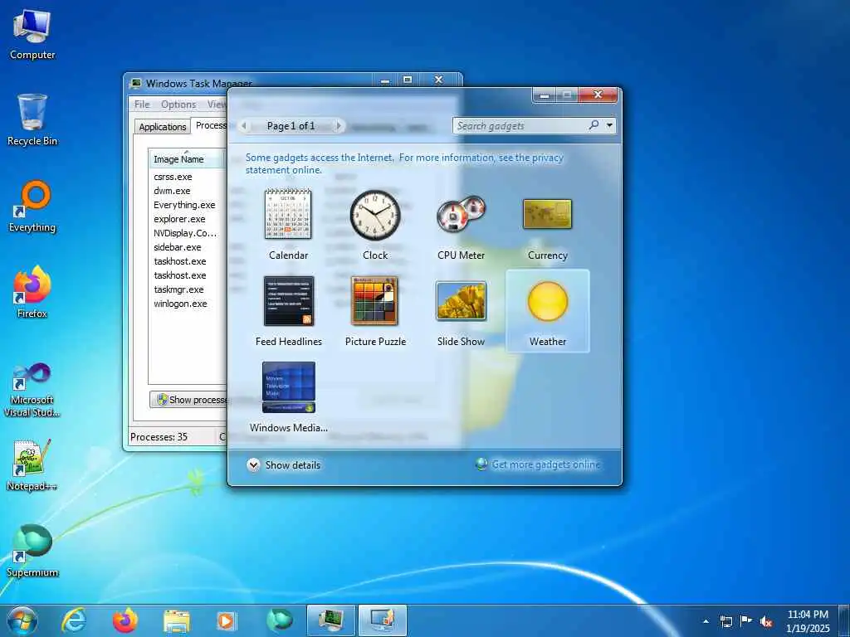
Task: Show hidden tray icons arrow
Action: point(706,621)
